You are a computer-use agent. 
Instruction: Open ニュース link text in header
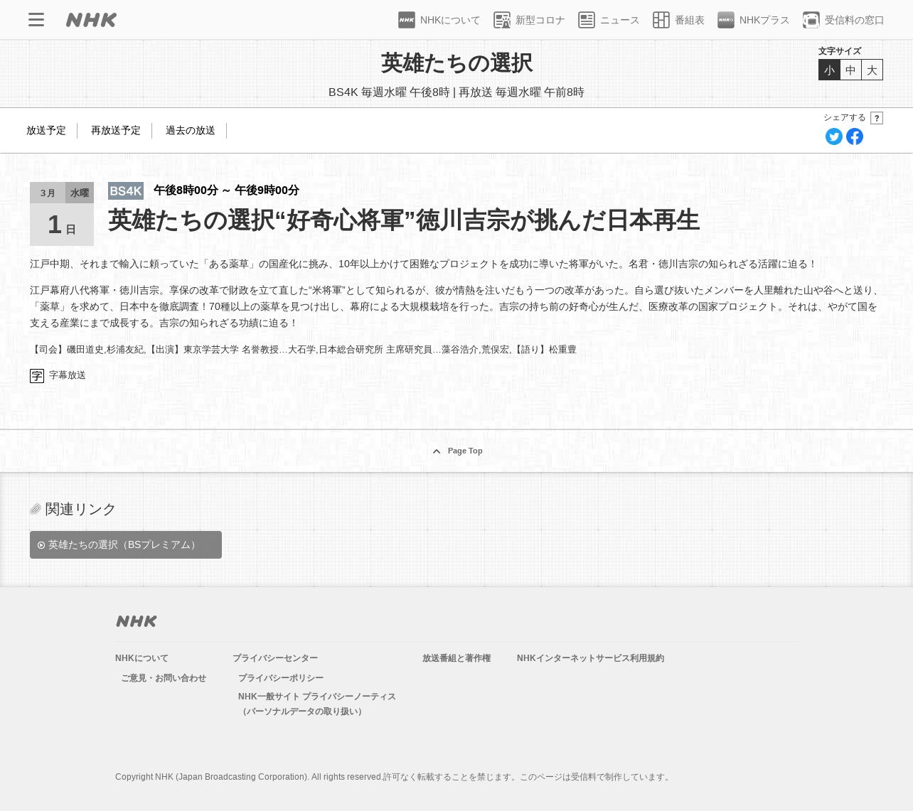click(x=620, y=20)
